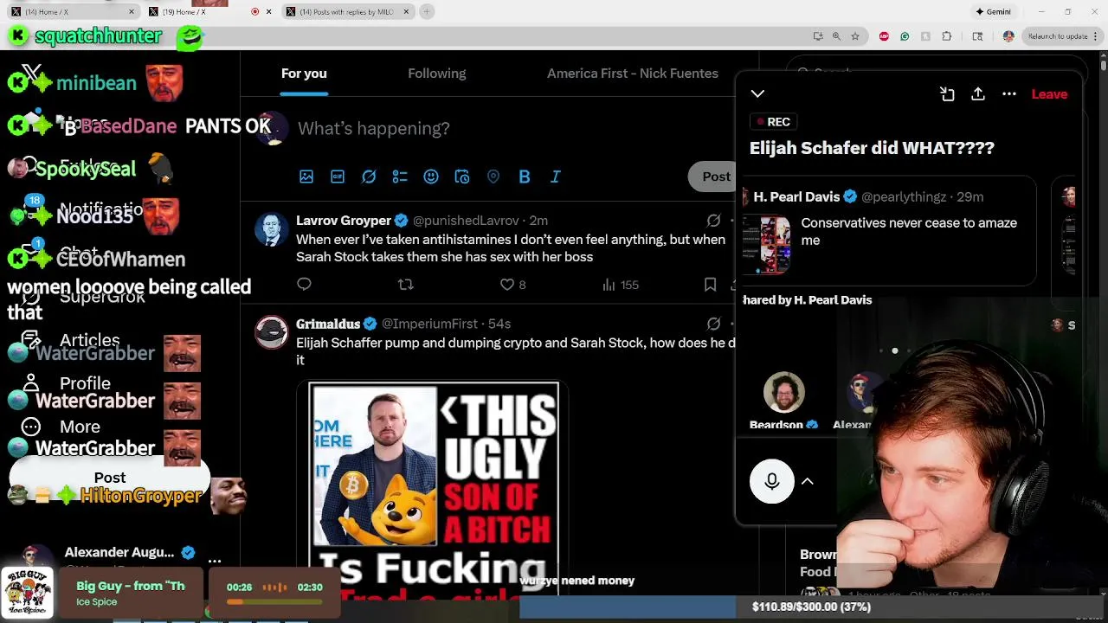Select the first (14) Home / X browser tab
This screenshot has width=1108, height=623.
[x=71, y=11]
